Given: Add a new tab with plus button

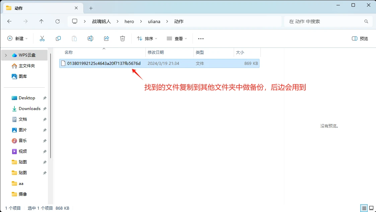Looking at the screenshot, I should pos(91,8).
